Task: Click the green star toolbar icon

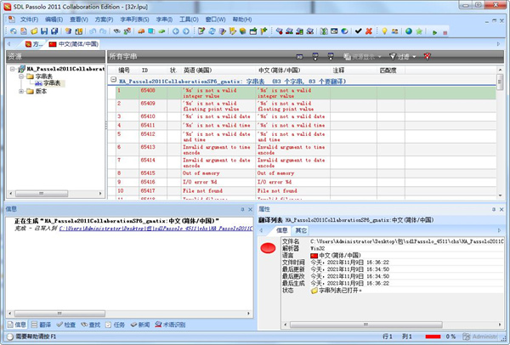Action: pos(419,31)
